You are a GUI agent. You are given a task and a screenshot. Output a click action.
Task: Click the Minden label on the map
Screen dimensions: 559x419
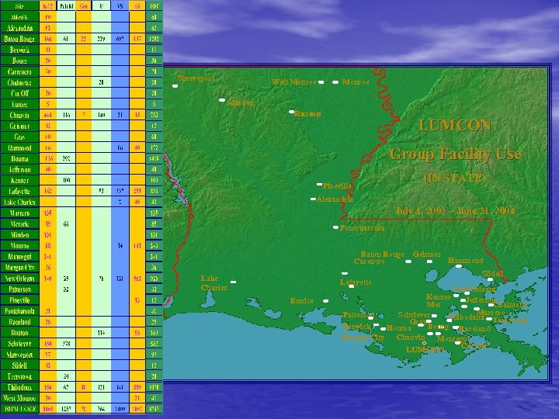(241, 103)
